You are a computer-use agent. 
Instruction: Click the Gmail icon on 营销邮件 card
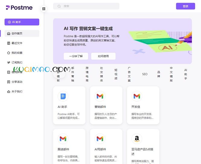(100, 96)
